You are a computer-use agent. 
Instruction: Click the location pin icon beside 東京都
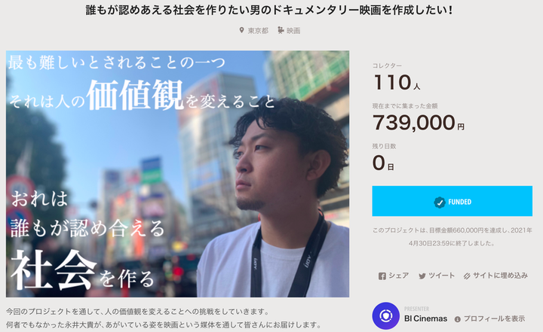pyautogui.click(x=241, y=30)
